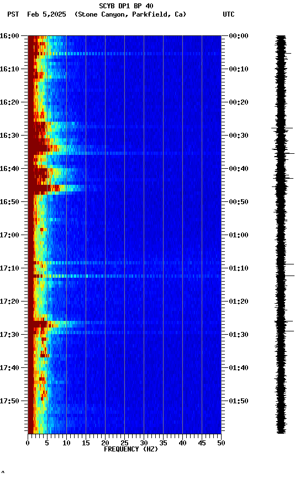Click the frequency axis label 10

click(x=66, y=443)
